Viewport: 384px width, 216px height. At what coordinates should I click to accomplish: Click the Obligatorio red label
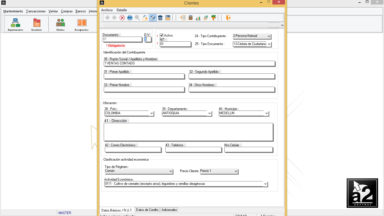click(x=116, y=46)
